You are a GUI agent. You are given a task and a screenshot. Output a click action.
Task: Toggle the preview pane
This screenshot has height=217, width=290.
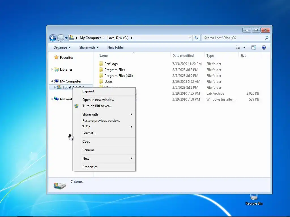(x=254, y=47)
